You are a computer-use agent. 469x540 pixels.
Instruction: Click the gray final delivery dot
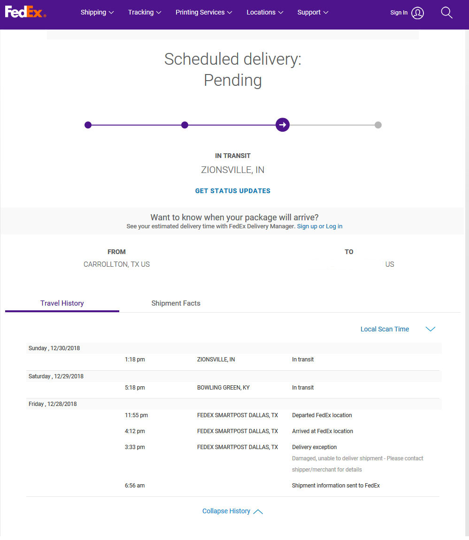coord(378,125)
